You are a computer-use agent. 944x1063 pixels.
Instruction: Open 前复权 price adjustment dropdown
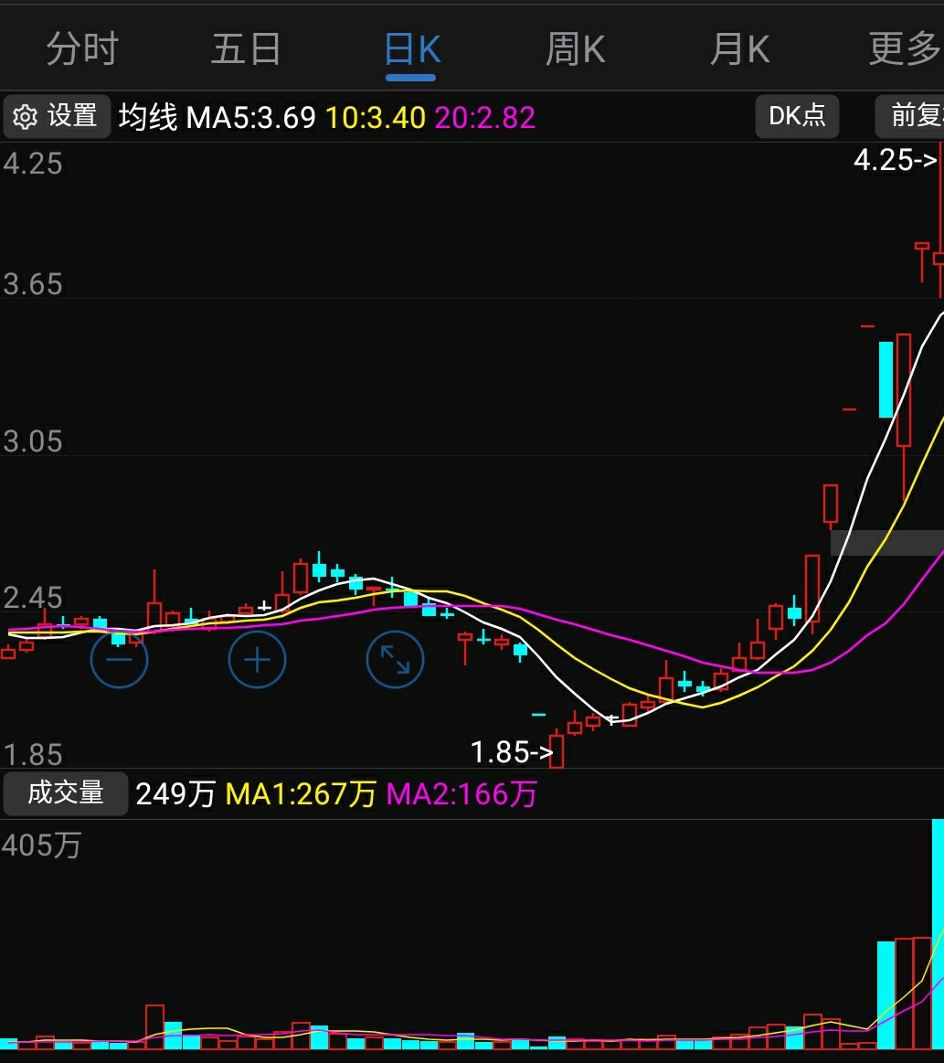[912, 116]
